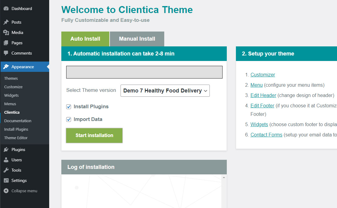
Task: Open Media via its sidebar icon
Action: (x=6, y=32)
